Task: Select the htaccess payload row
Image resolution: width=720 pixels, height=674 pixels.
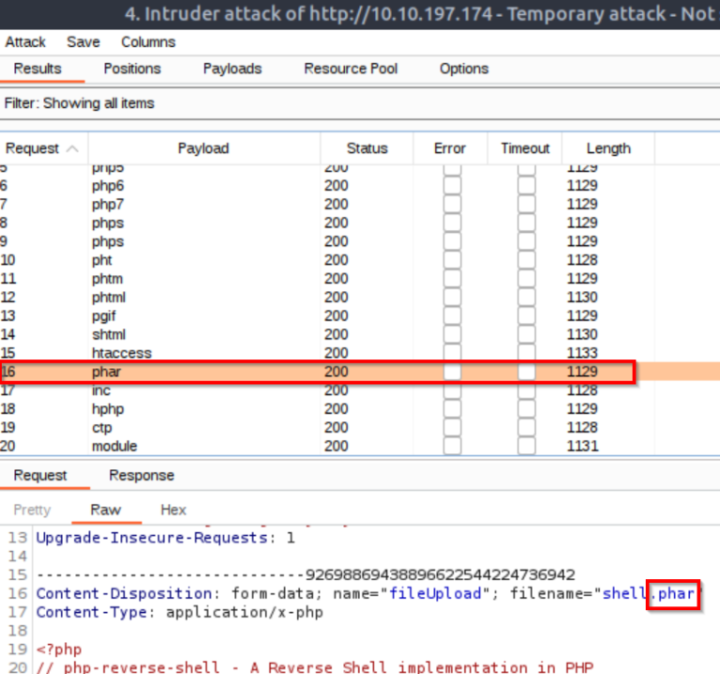Action: point(360,353)
